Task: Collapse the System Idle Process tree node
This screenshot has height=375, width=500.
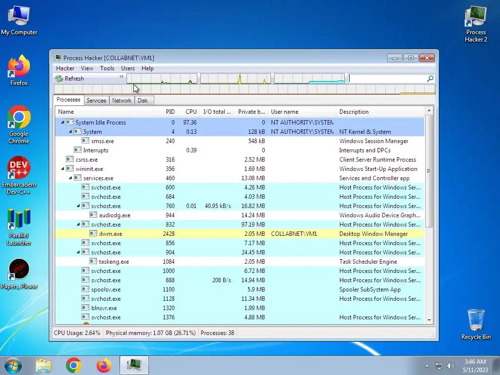Action: tap(62, 123)
